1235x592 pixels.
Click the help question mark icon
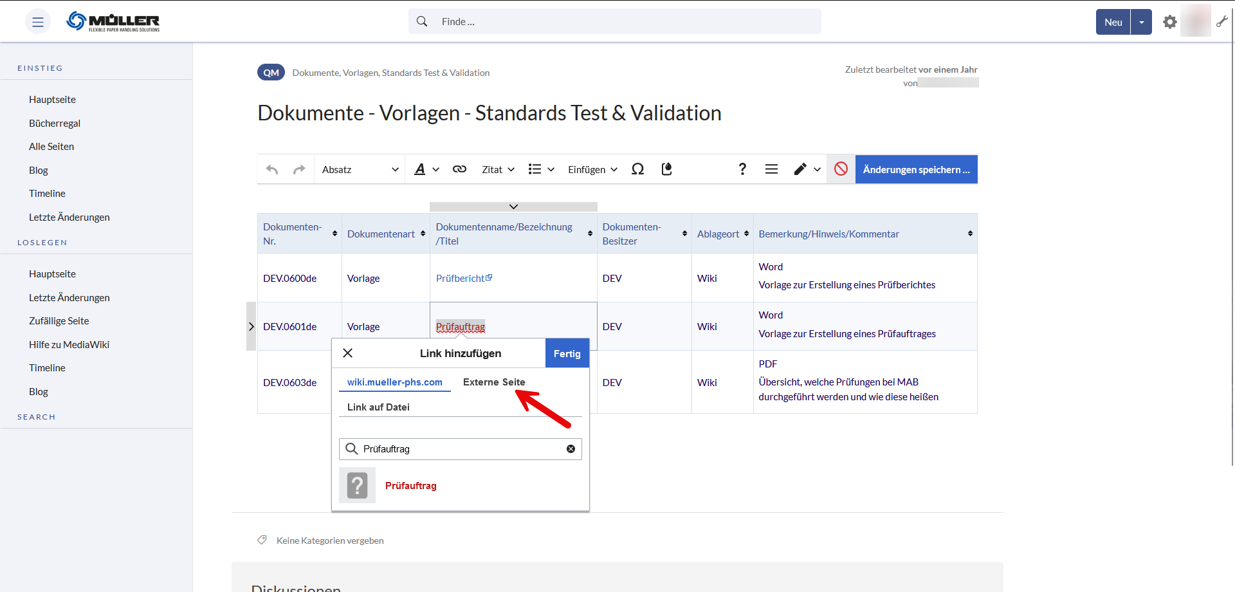point(742,169)
